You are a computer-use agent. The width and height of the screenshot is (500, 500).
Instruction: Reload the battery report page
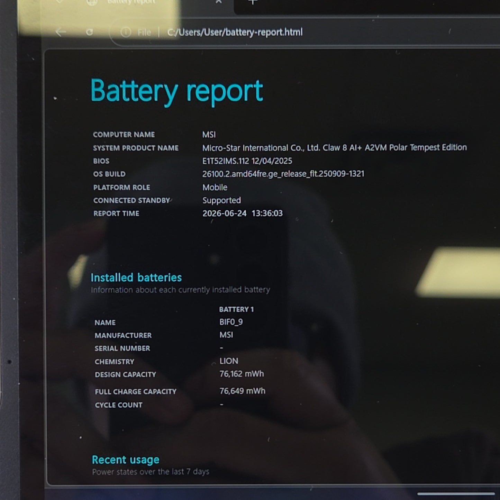pos(90,32)
